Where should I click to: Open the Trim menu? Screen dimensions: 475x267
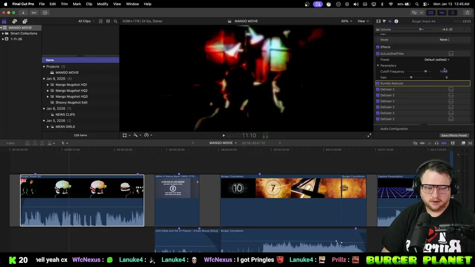(64, 4)
